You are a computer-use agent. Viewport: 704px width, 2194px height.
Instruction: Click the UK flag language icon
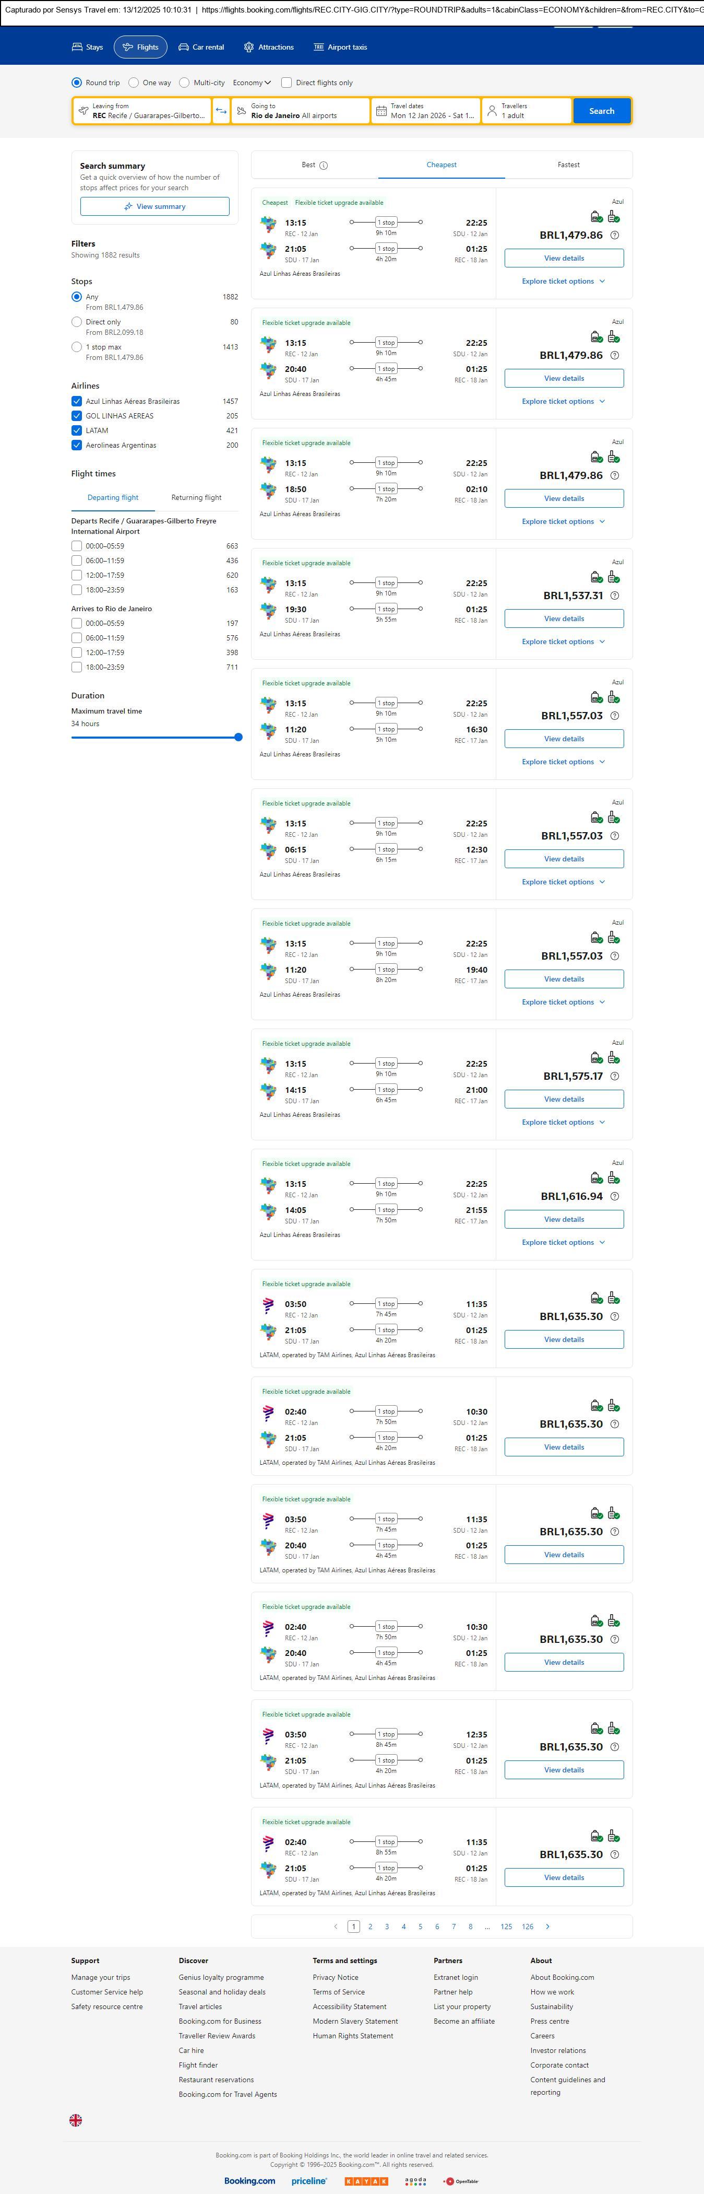[x=76, y=2119]
